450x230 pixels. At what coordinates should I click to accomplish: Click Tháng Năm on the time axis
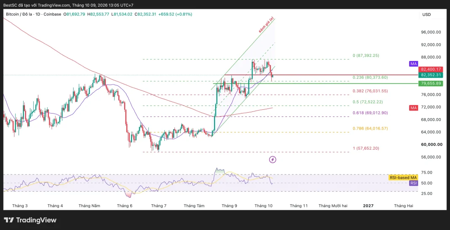(x=89, y=206)
